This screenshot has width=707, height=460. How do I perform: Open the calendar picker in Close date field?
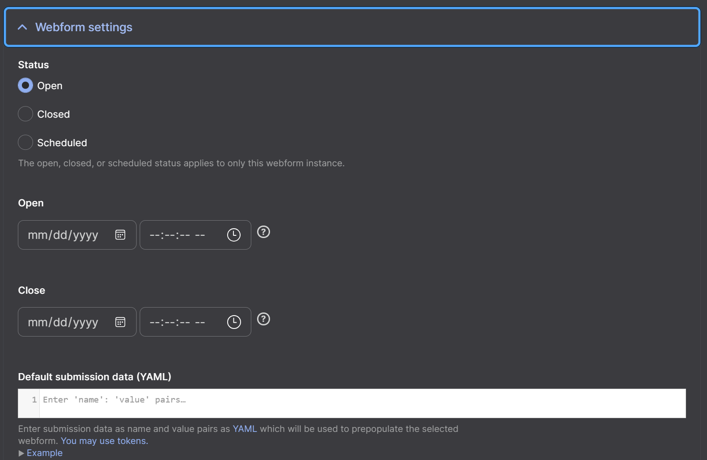[x=120, y=322]
